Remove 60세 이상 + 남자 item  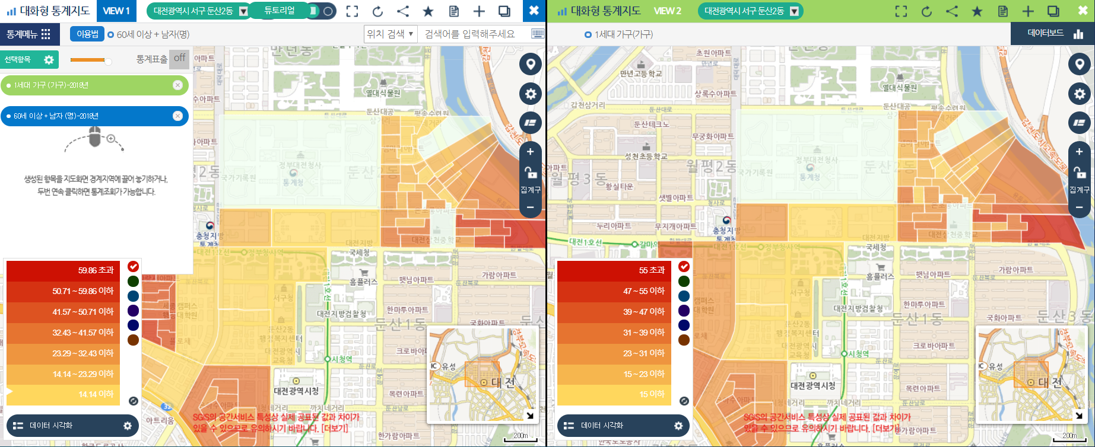point(177,116)
